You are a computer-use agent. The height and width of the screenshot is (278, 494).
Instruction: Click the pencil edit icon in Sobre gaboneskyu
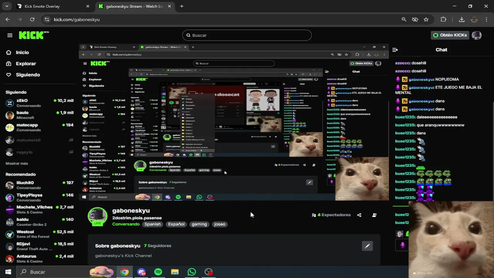[367, 246]
